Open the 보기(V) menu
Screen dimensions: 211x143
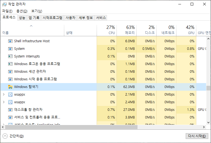(x=36, y=11)
